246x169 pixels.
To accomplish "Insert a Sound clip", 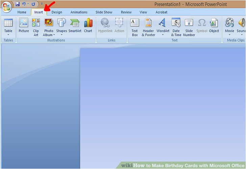I will pyautogui.click(x=241, y=27).
